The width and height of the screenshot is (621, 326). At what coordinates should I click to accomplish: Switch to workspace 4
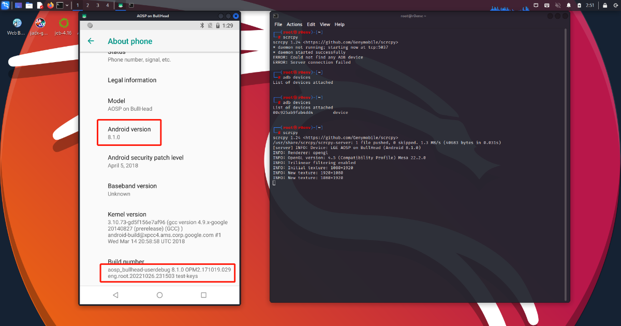pyautogui.click(x=107, y=5)
